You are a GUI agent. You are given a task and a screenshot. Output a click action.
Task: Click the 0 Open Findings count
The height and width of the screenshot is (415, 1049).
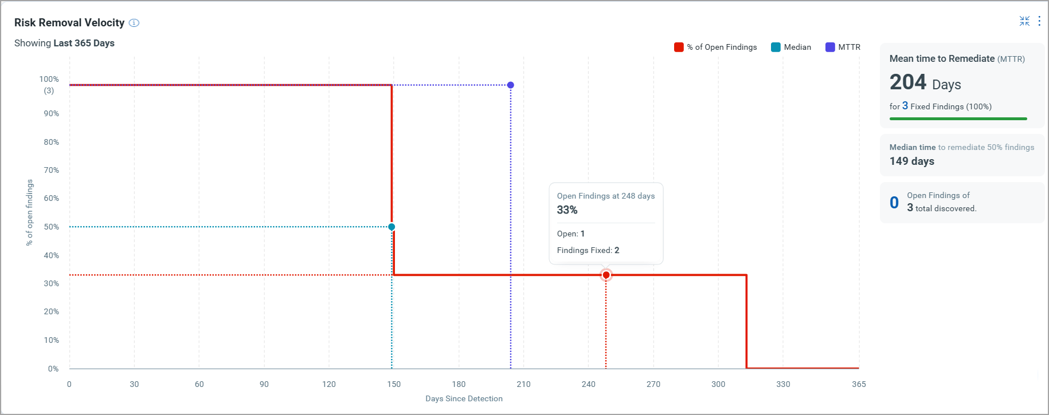[894, 201]
